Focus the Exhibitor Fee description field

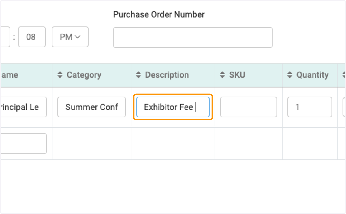(x=173, y=107)
